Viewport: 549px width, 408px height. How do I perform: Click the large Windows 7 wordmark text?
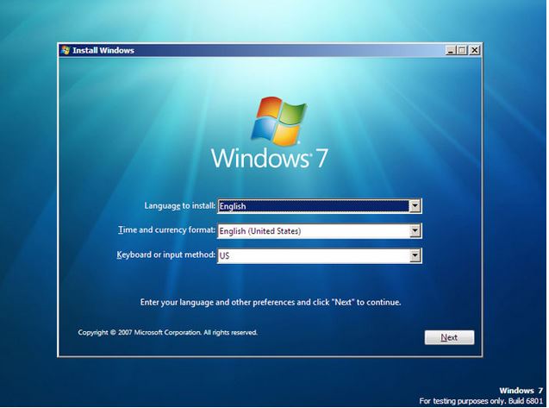pos(268,160)
